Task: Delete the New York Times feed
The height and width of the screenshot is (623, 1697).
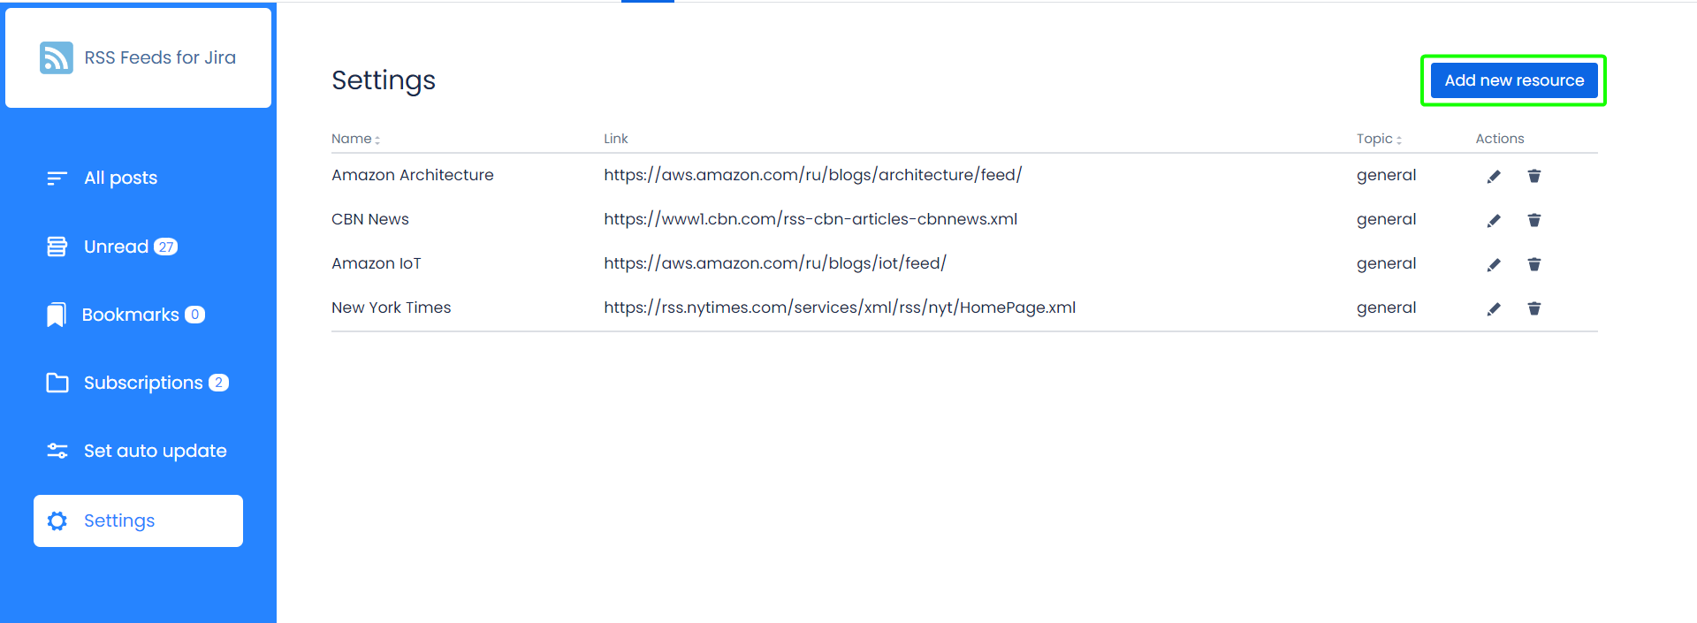Action: [x=1533, y=308]
